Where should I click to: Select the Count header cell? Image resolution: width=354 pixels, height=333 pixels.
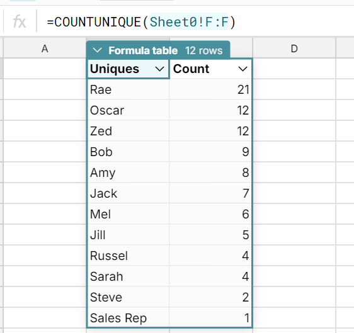pyautogui.click(x=210, y=69)
